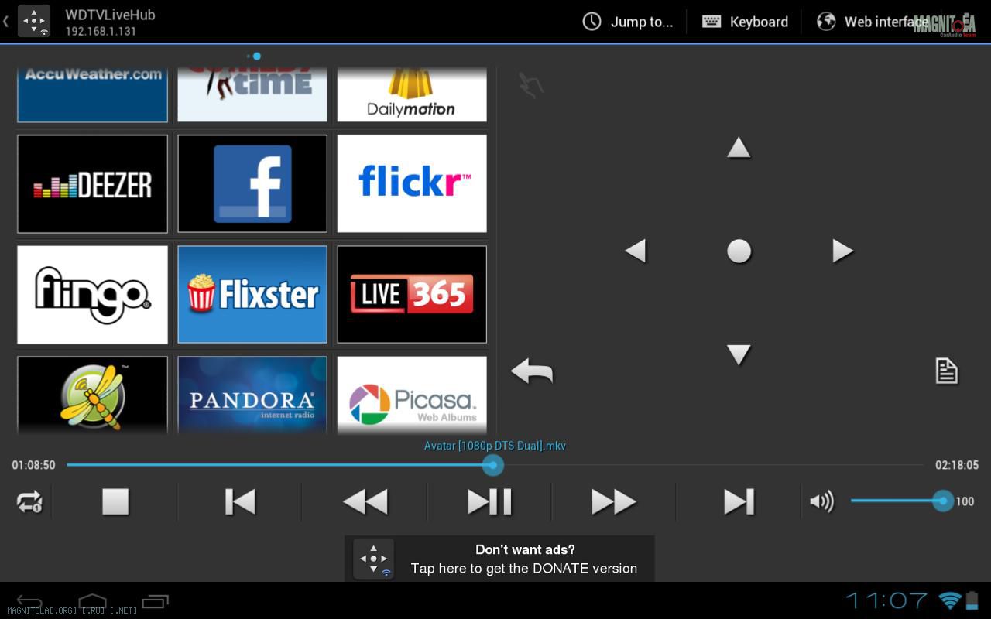Launch the Picasa Web Albums tile
The width and height of the screenshot is (991, 619).
[412, 395]
